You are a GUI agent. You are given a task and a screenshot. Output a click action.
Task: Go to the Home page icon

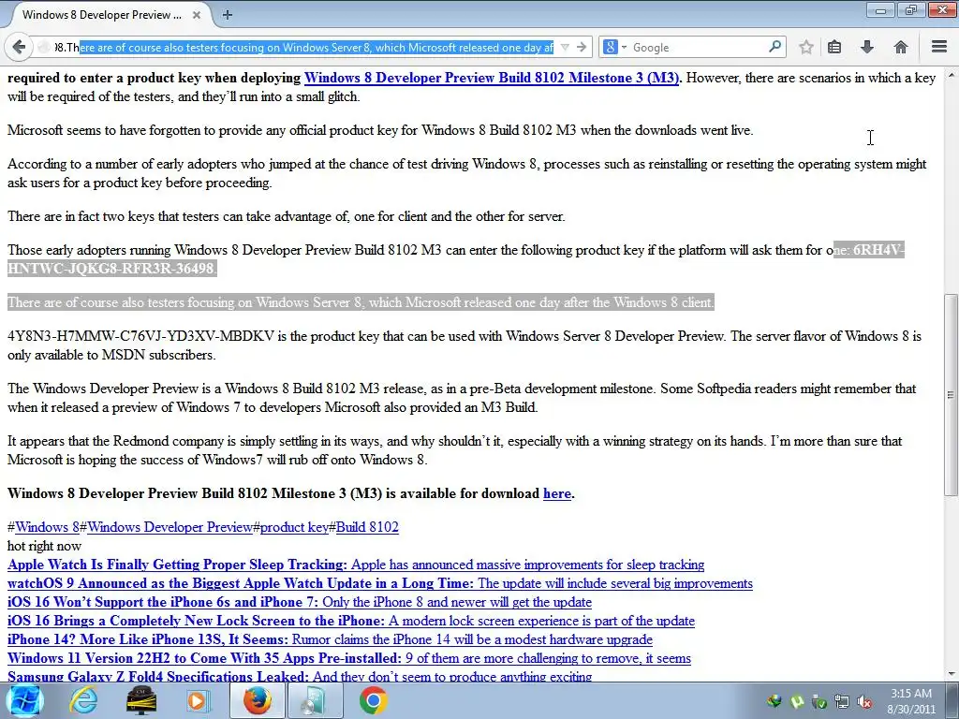tap(900, 47)
